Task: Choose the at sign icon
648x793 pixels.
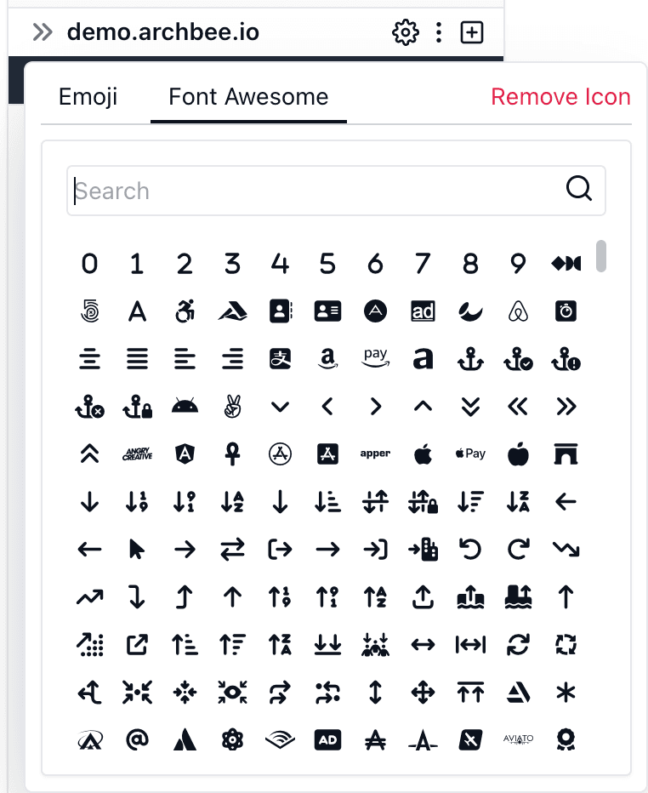Action: (x=137, y=739)
